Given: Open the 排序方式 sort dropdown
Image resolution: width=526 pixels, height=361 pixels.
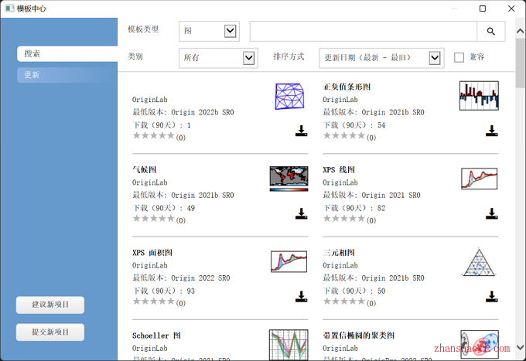Looking at the screenshot, I should [382, 58].
